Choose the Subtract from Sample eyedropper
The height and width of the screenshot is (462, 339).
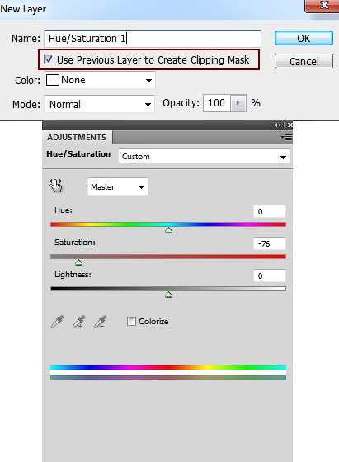pos(100,322)
